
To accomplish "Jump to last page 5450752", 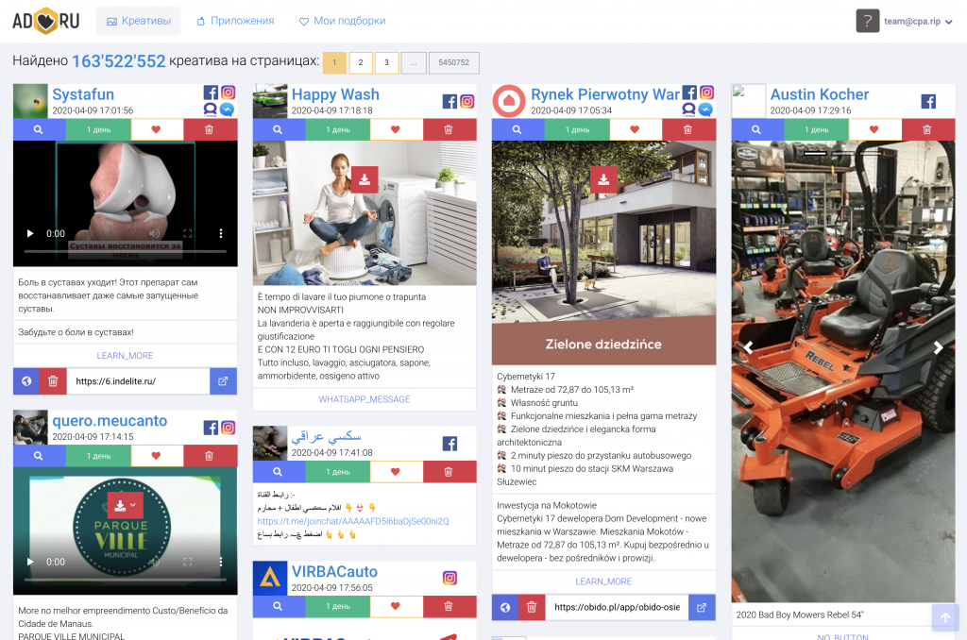I will pyautogui.click(x=454, y=62).
